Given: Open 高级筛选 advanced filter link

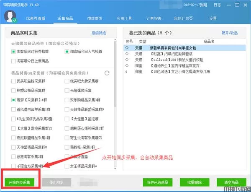Looking at the screenshot, I should pos(99,33).
